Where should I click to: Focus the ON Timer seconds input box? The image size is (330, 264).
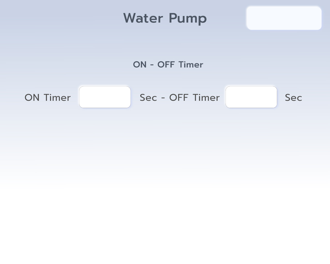(x=105, y=97)
